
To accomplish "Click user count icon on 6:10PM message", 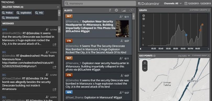I will pos(47,52).
